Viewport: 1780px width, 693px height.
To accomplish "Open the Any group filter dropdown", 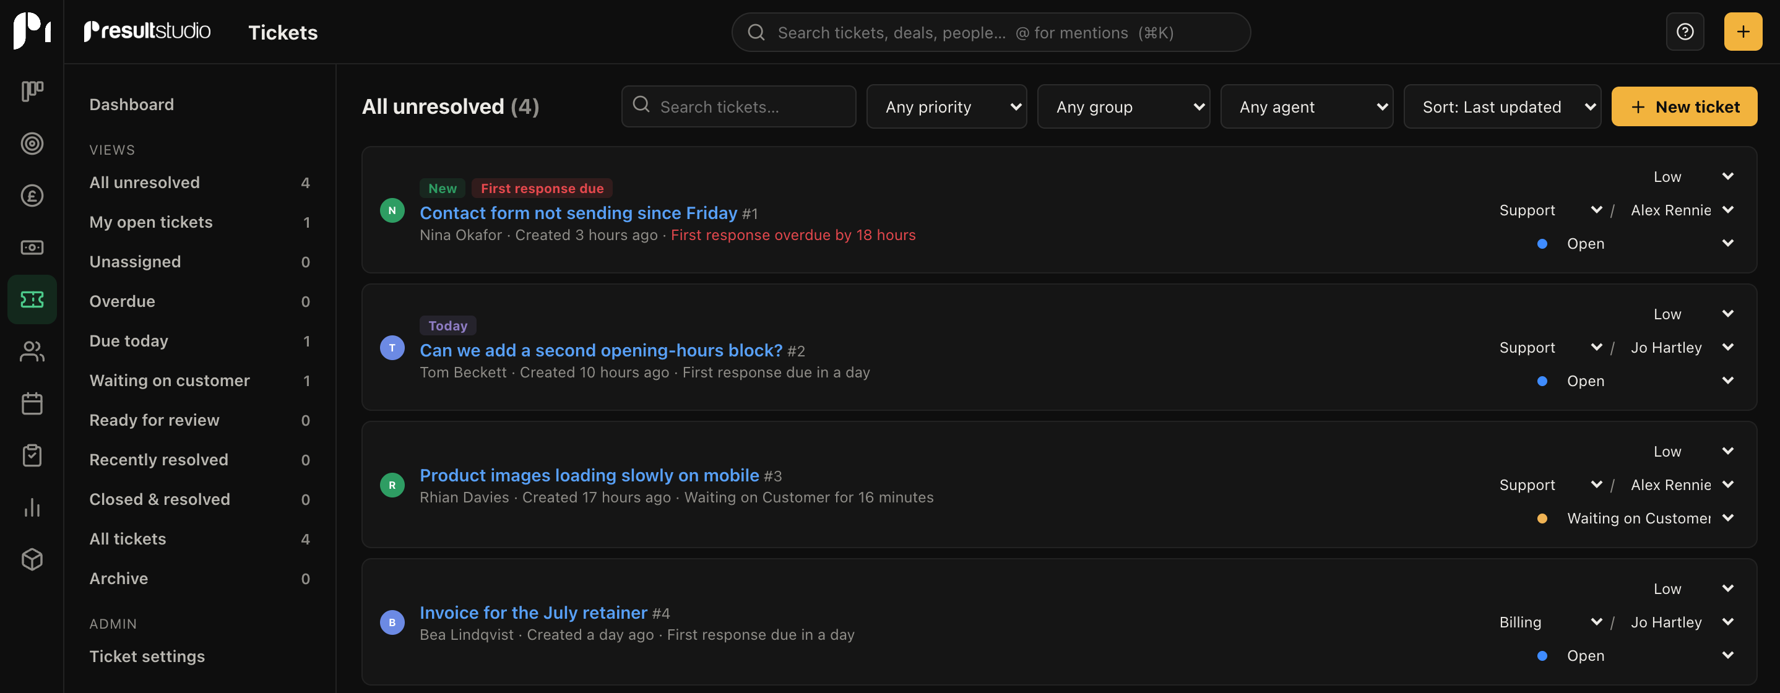I will 1123,107.
